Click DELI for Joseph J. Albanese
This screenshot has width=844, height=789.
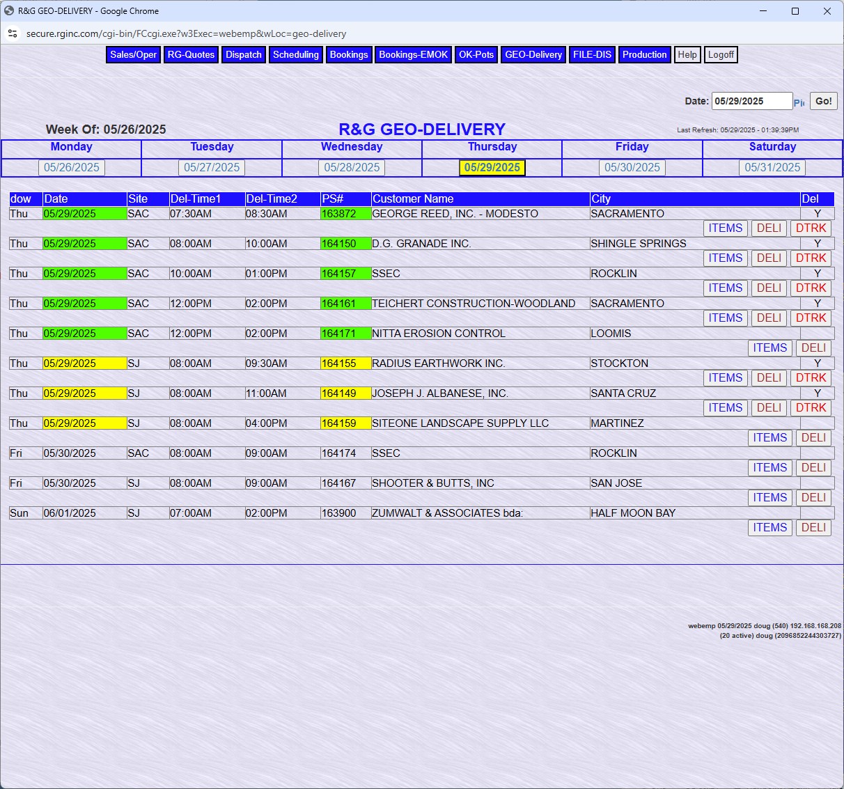pos(769,408)
